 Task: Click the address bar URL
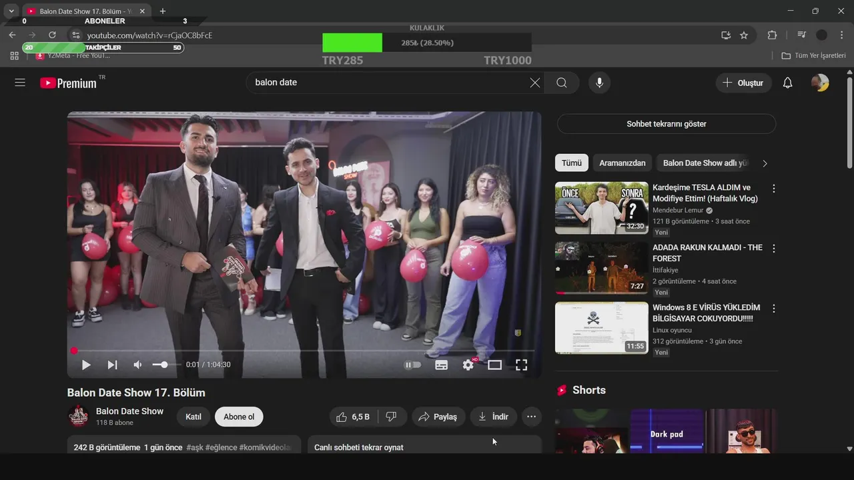pos(149,35)
